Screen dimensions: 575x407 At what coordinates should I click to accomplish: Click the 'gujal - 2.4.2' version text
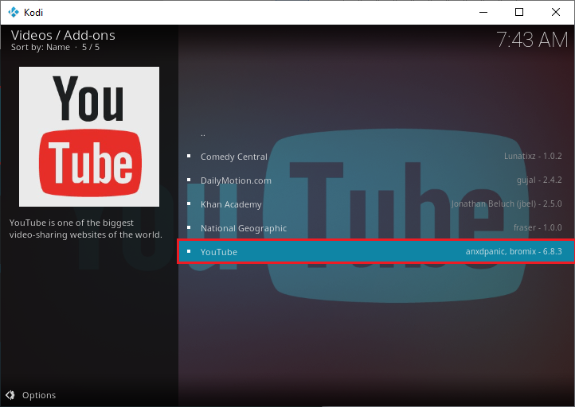click(539, 180)
